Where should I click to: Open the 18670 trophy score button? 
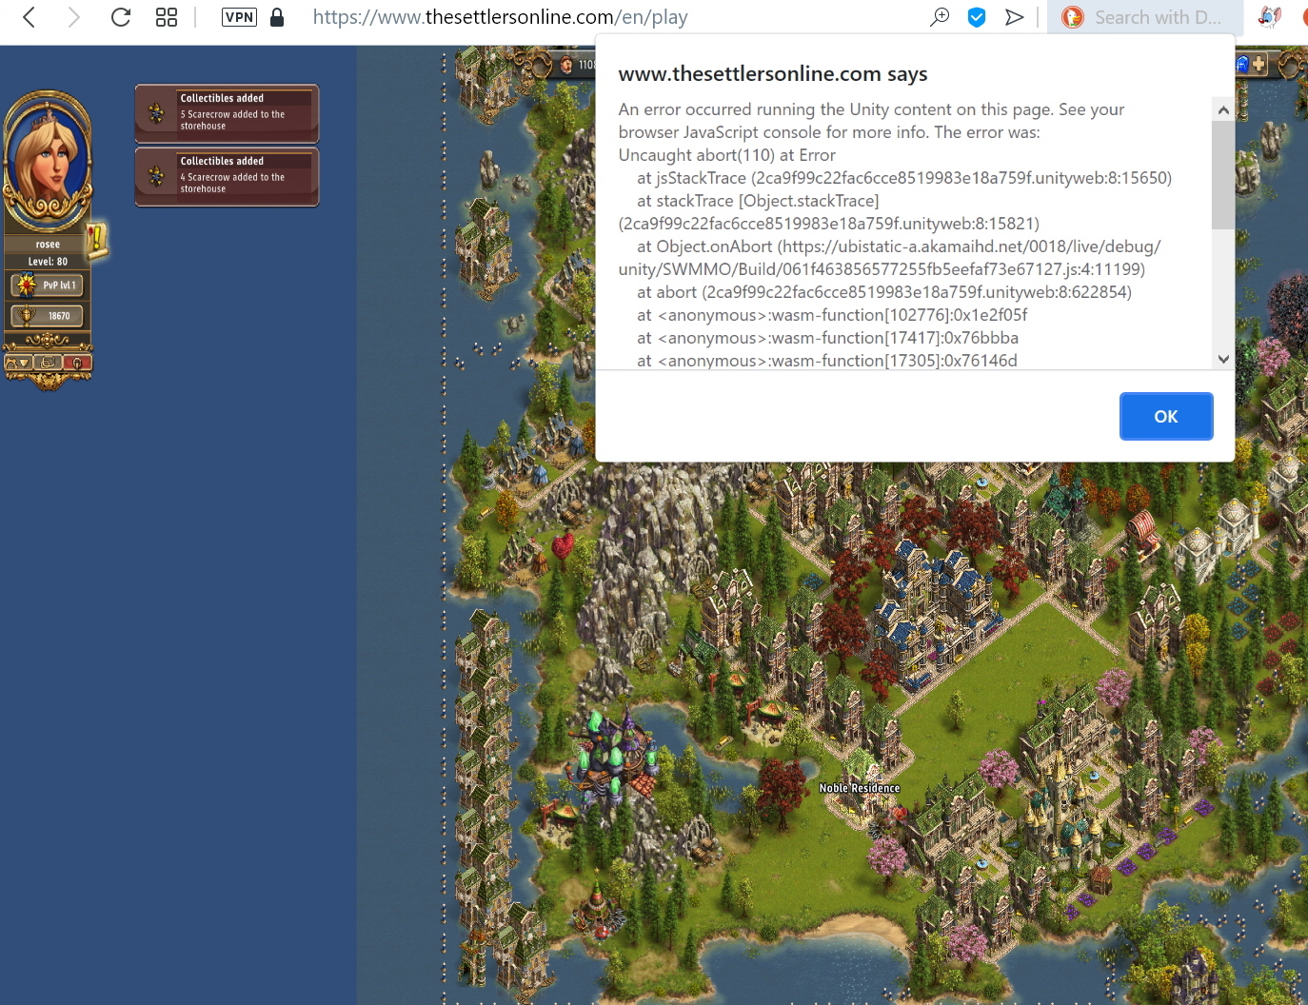[x=48, y=316]
